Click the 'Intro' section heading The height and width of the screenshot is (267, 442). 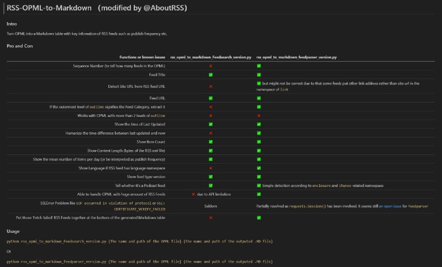(12, 24)
